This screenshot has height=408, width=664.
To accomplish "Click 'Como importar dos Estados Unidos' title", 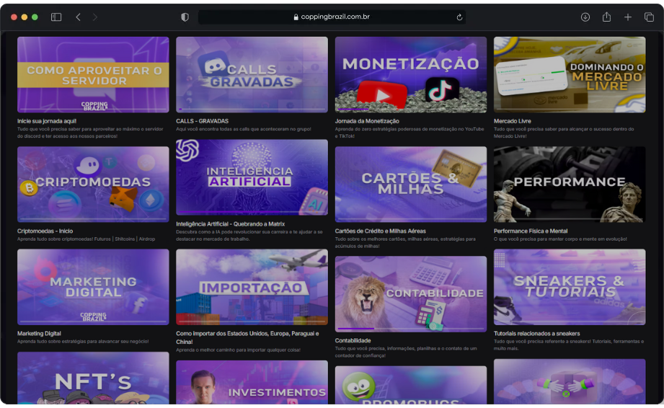I will click(x=247, y=338).
